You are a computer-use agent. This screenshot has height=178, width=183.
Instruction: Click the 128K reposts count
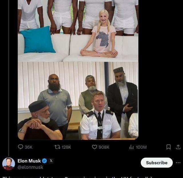(66, 147)
